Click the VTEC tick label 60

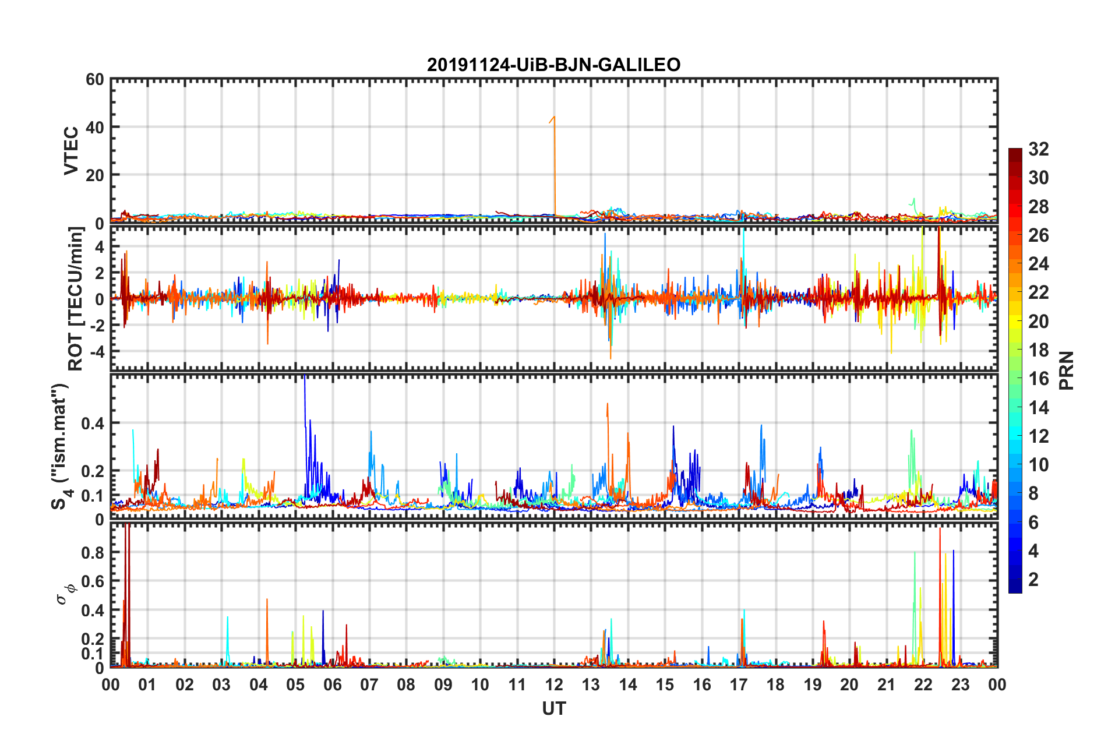(x=95, y=80)
